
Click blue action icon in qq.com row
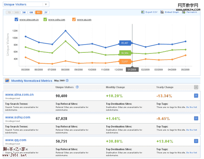(x=196, y=141)
